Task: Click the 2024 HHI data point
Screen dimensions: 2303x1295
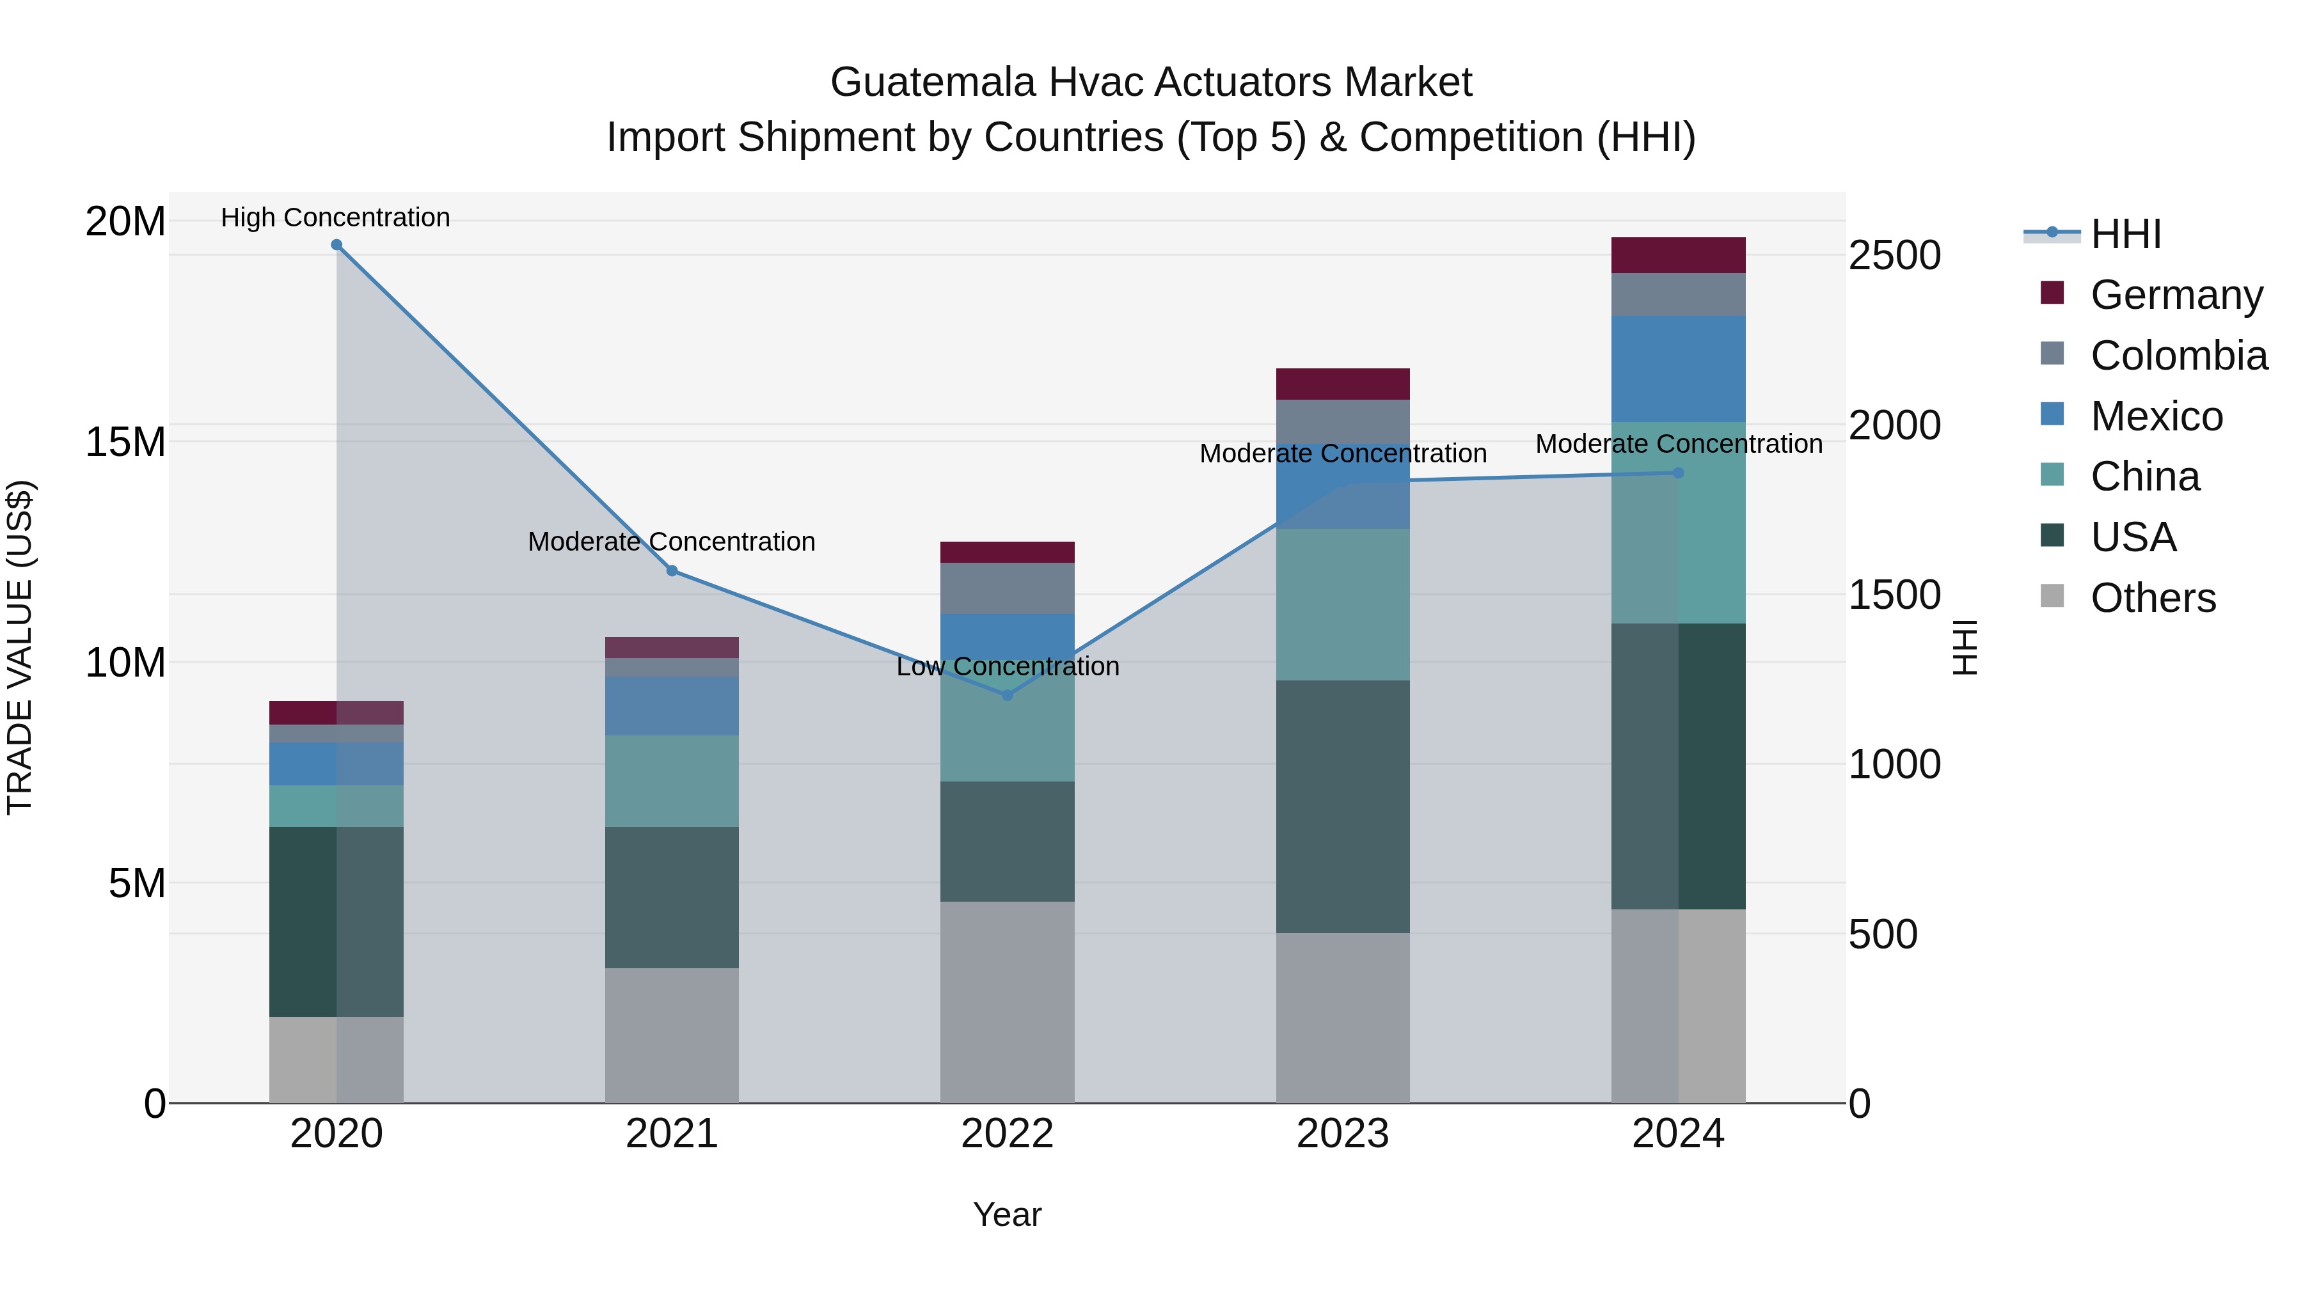Action: tap(1678, 473)
